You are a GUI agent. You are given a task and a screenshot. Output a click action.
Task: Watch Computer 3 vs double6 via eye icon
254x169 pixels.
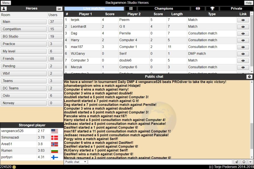243,61
